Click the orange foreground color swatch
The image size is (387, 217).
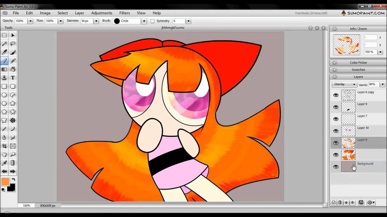coord(5,182)
